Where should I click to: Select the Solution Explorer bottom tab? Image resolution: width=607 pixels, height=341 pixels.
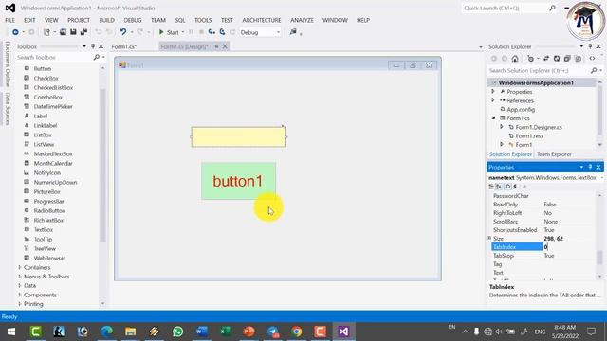(x=510, y=154)
